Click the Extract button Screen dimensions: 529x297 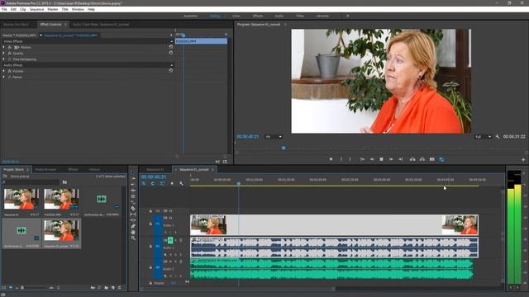pyautogui.click(x=422, y=159)
